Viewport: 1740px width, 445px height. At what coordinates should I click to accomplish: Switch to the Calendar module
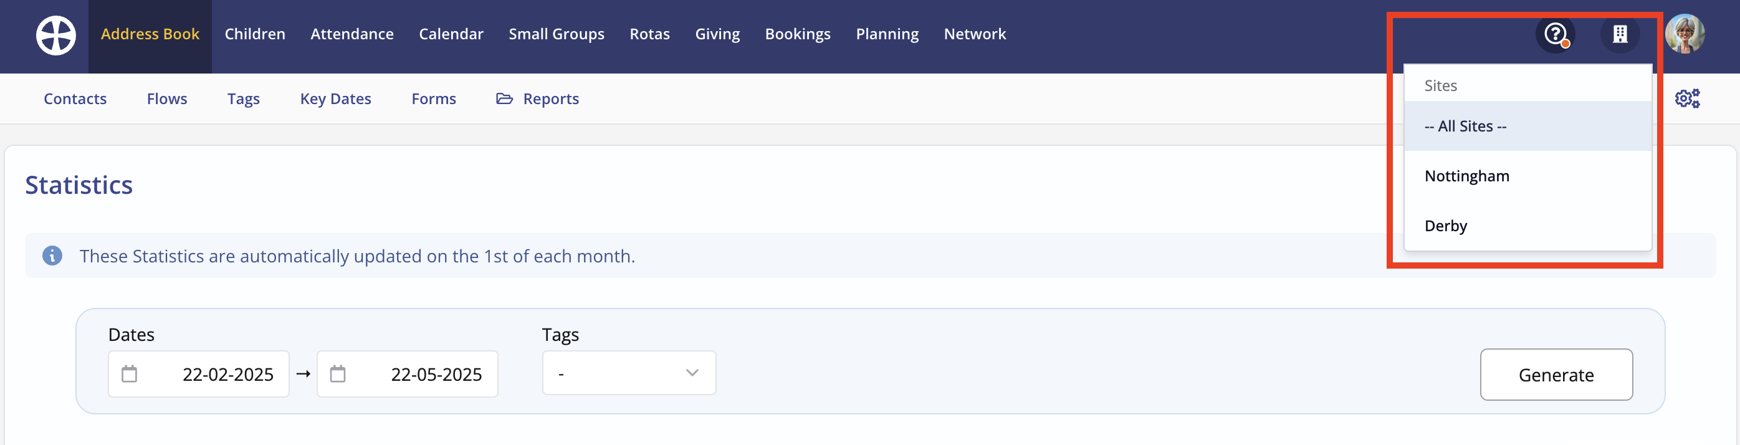pyautogui.click(x=451, y=34)
